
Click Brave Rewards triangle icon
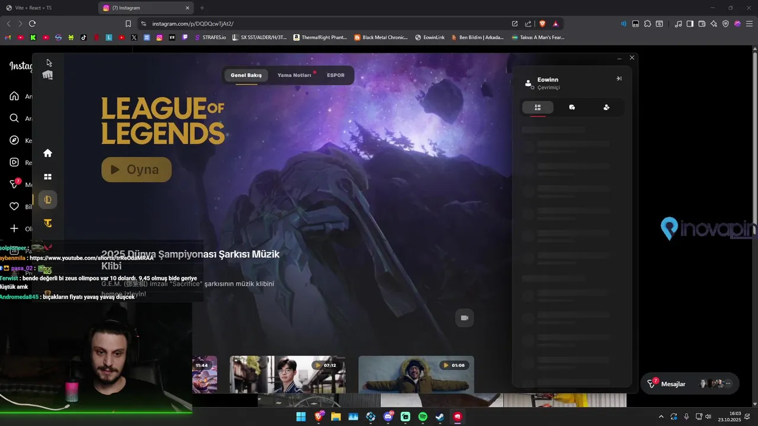(555, 24)
